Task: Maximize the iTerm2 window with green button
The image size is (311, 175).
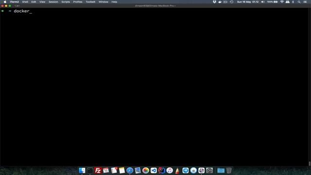Action: [10, 6]
